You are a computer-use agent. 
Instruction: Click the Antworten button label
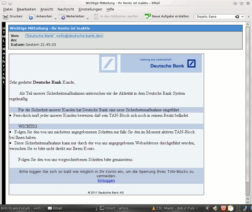click(x=44, y=16)
